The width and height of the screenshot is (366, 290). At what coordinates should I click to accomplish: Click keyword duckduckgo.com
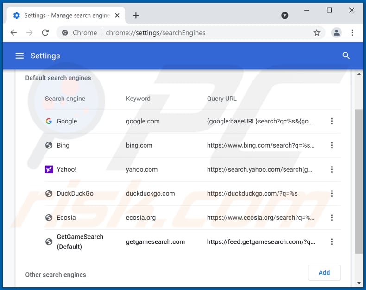tap(150, 193)
